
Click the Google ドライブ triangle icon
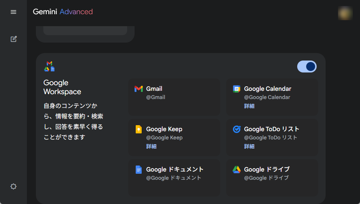coord(237,170)
